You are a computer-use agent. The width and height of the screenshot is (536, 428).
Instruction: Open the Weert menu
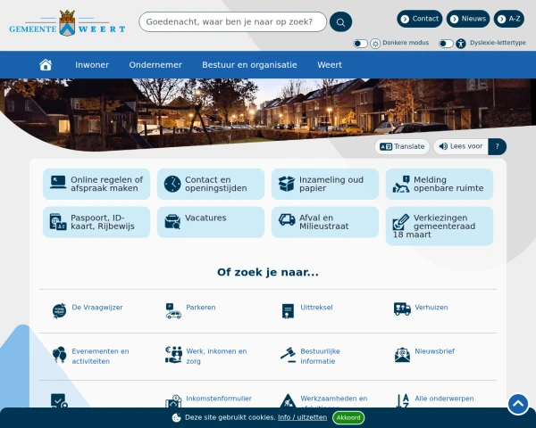[x=330, y=65]
